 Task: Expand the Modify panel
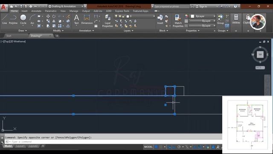(58, 30)
